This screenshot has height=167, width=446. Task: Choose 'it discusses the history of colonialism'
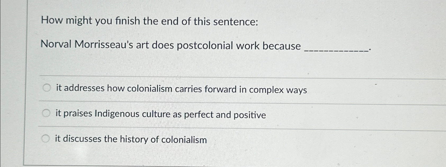pos(131,139)
